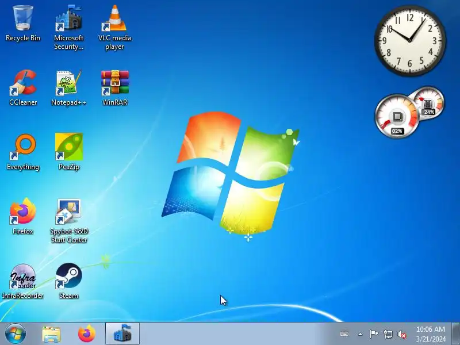Select the Firefox desktop shortcut
This screenshot has height=345, width=460.
tap(23, 216)
